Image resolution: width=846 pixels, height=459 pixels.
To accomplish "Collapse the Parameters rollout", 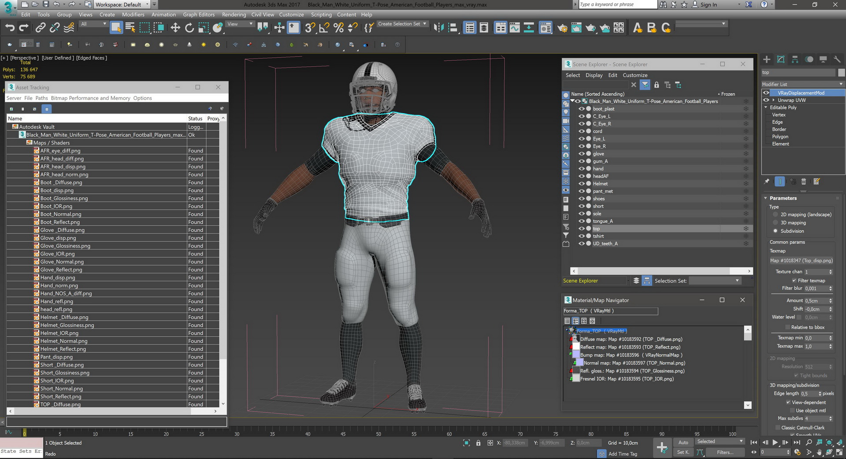I will point(766,198).
